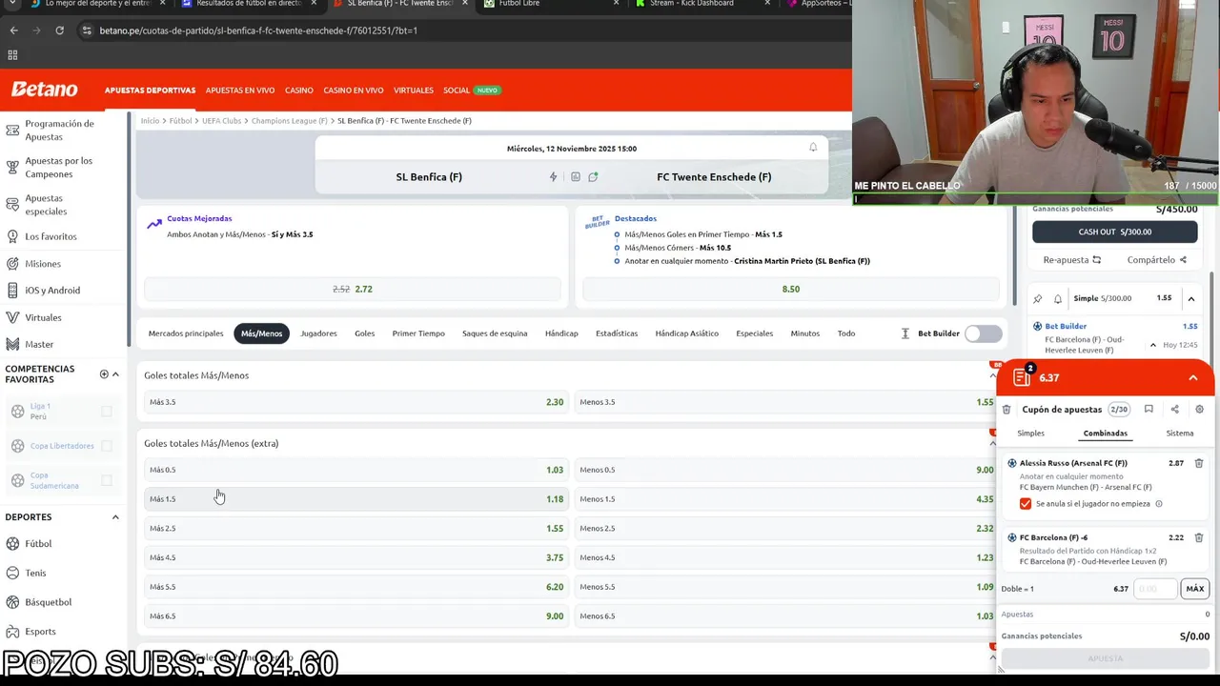Click the Compártelo share button
This screenshot has width=1220, height=686.
coord(1156,259)
